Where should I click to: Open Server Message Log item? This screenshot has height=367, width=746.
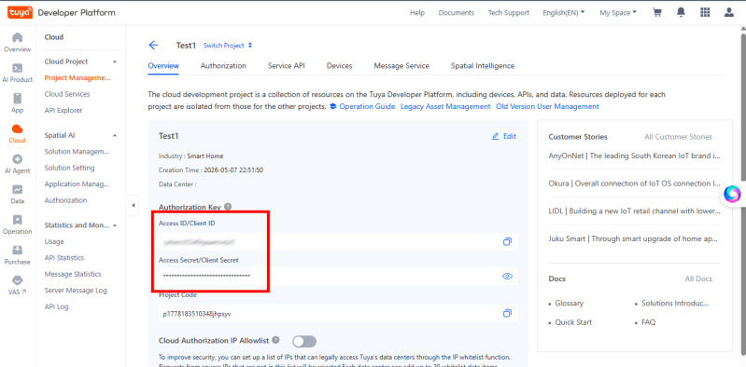click(x=76, y=290)
